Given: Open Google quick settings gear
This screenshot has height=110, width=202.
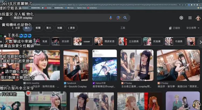Looking at the screenshot, I should pos(181,18).
